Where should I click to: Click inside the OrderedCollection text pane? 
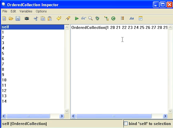pyautogui.click(x=119, y=69)
